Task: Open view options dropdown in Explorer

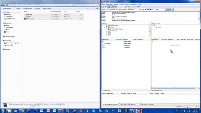Action: [x=90, y=8]
